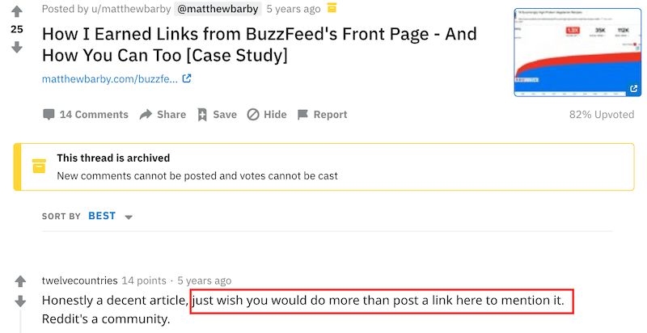Screen dimensions: 647x333
Task: Upvote twelvecountries' comment
Action: 20,281
